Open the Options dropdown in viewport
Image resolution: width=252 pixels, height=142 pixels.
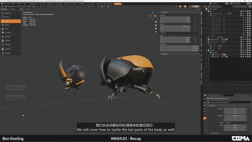pyautogui.click(x=198, y=9)
